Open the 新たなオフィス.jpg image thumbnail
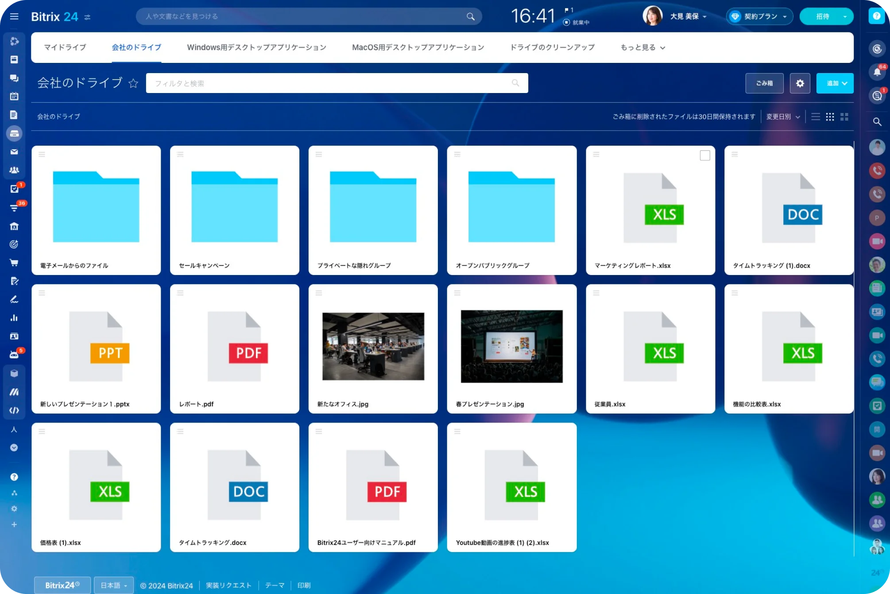 [373, 347]
